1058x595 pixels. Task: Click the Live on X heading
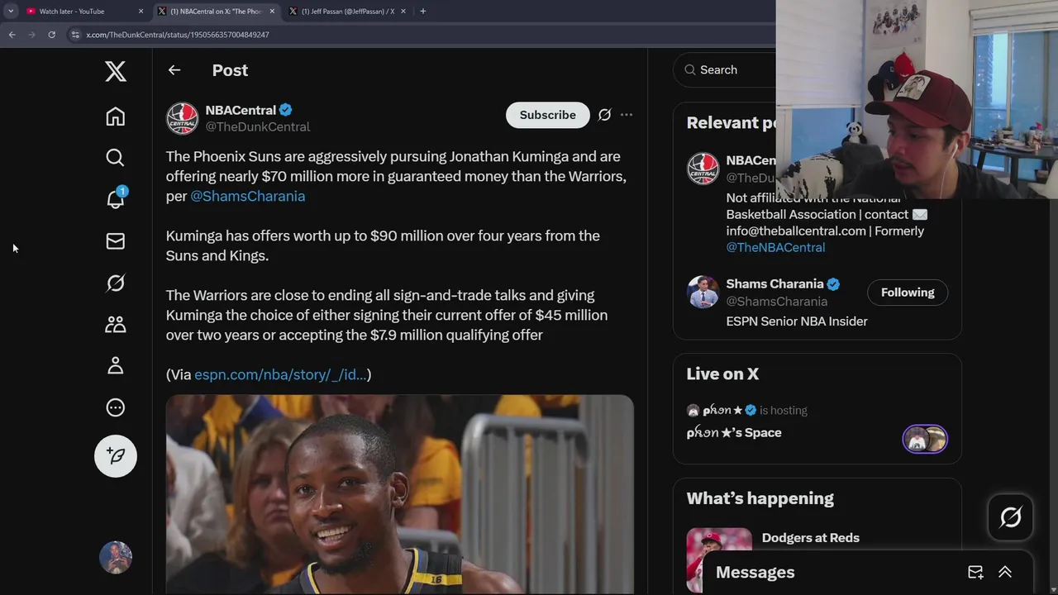click(x=722, y=374)
